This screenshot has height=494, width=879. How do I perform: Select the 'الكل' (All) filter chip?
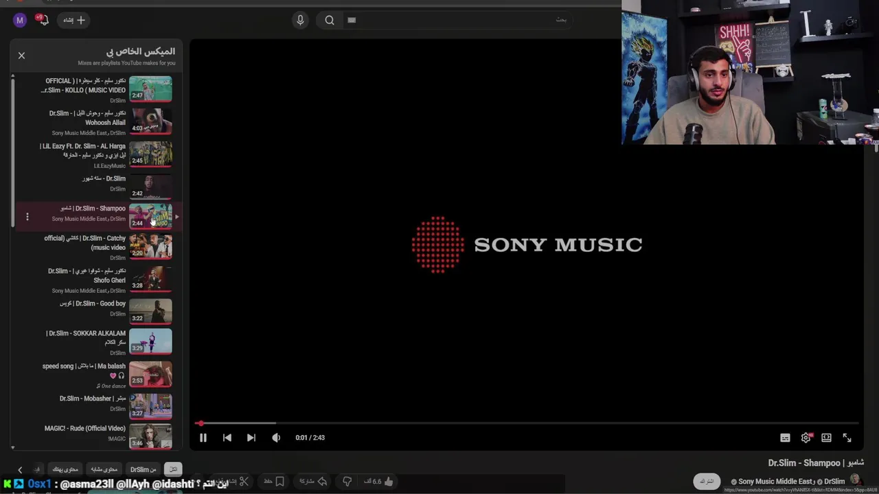[x=173, y=469]
